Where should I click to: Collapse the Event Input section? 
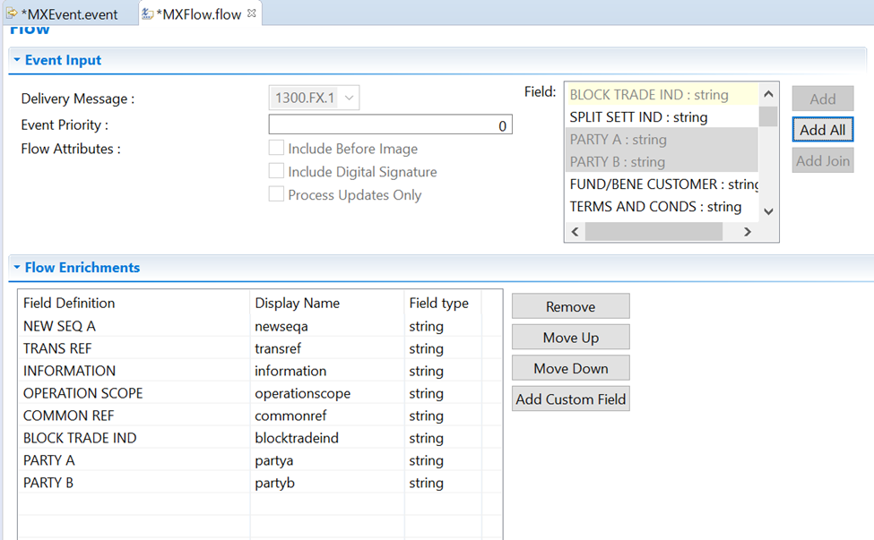[16, 61]
